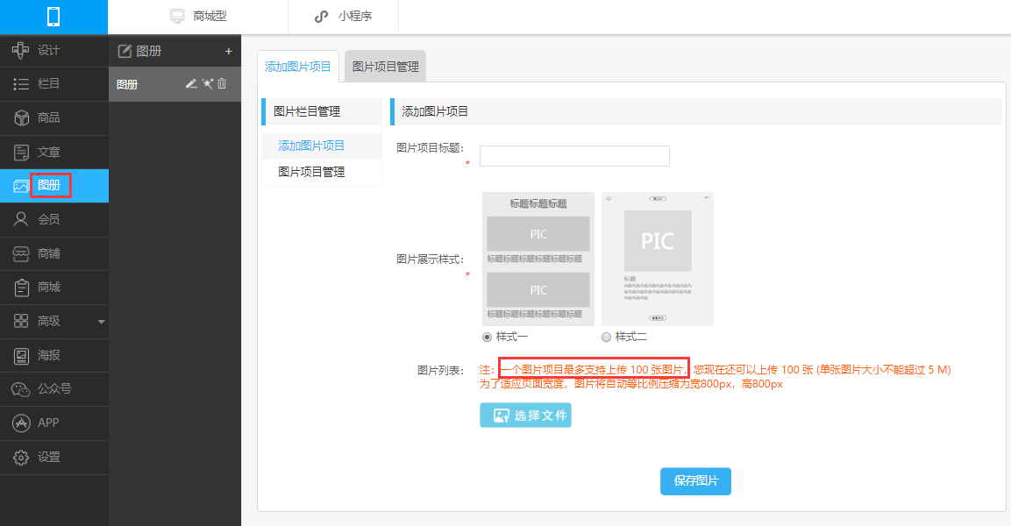Add a new album with plus icon
The image size is (1011, 526).
coord(228,52)
